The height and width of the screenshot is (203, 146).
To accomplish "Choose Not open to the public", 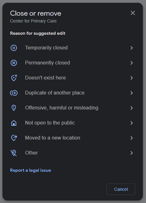I will point(73,123).
